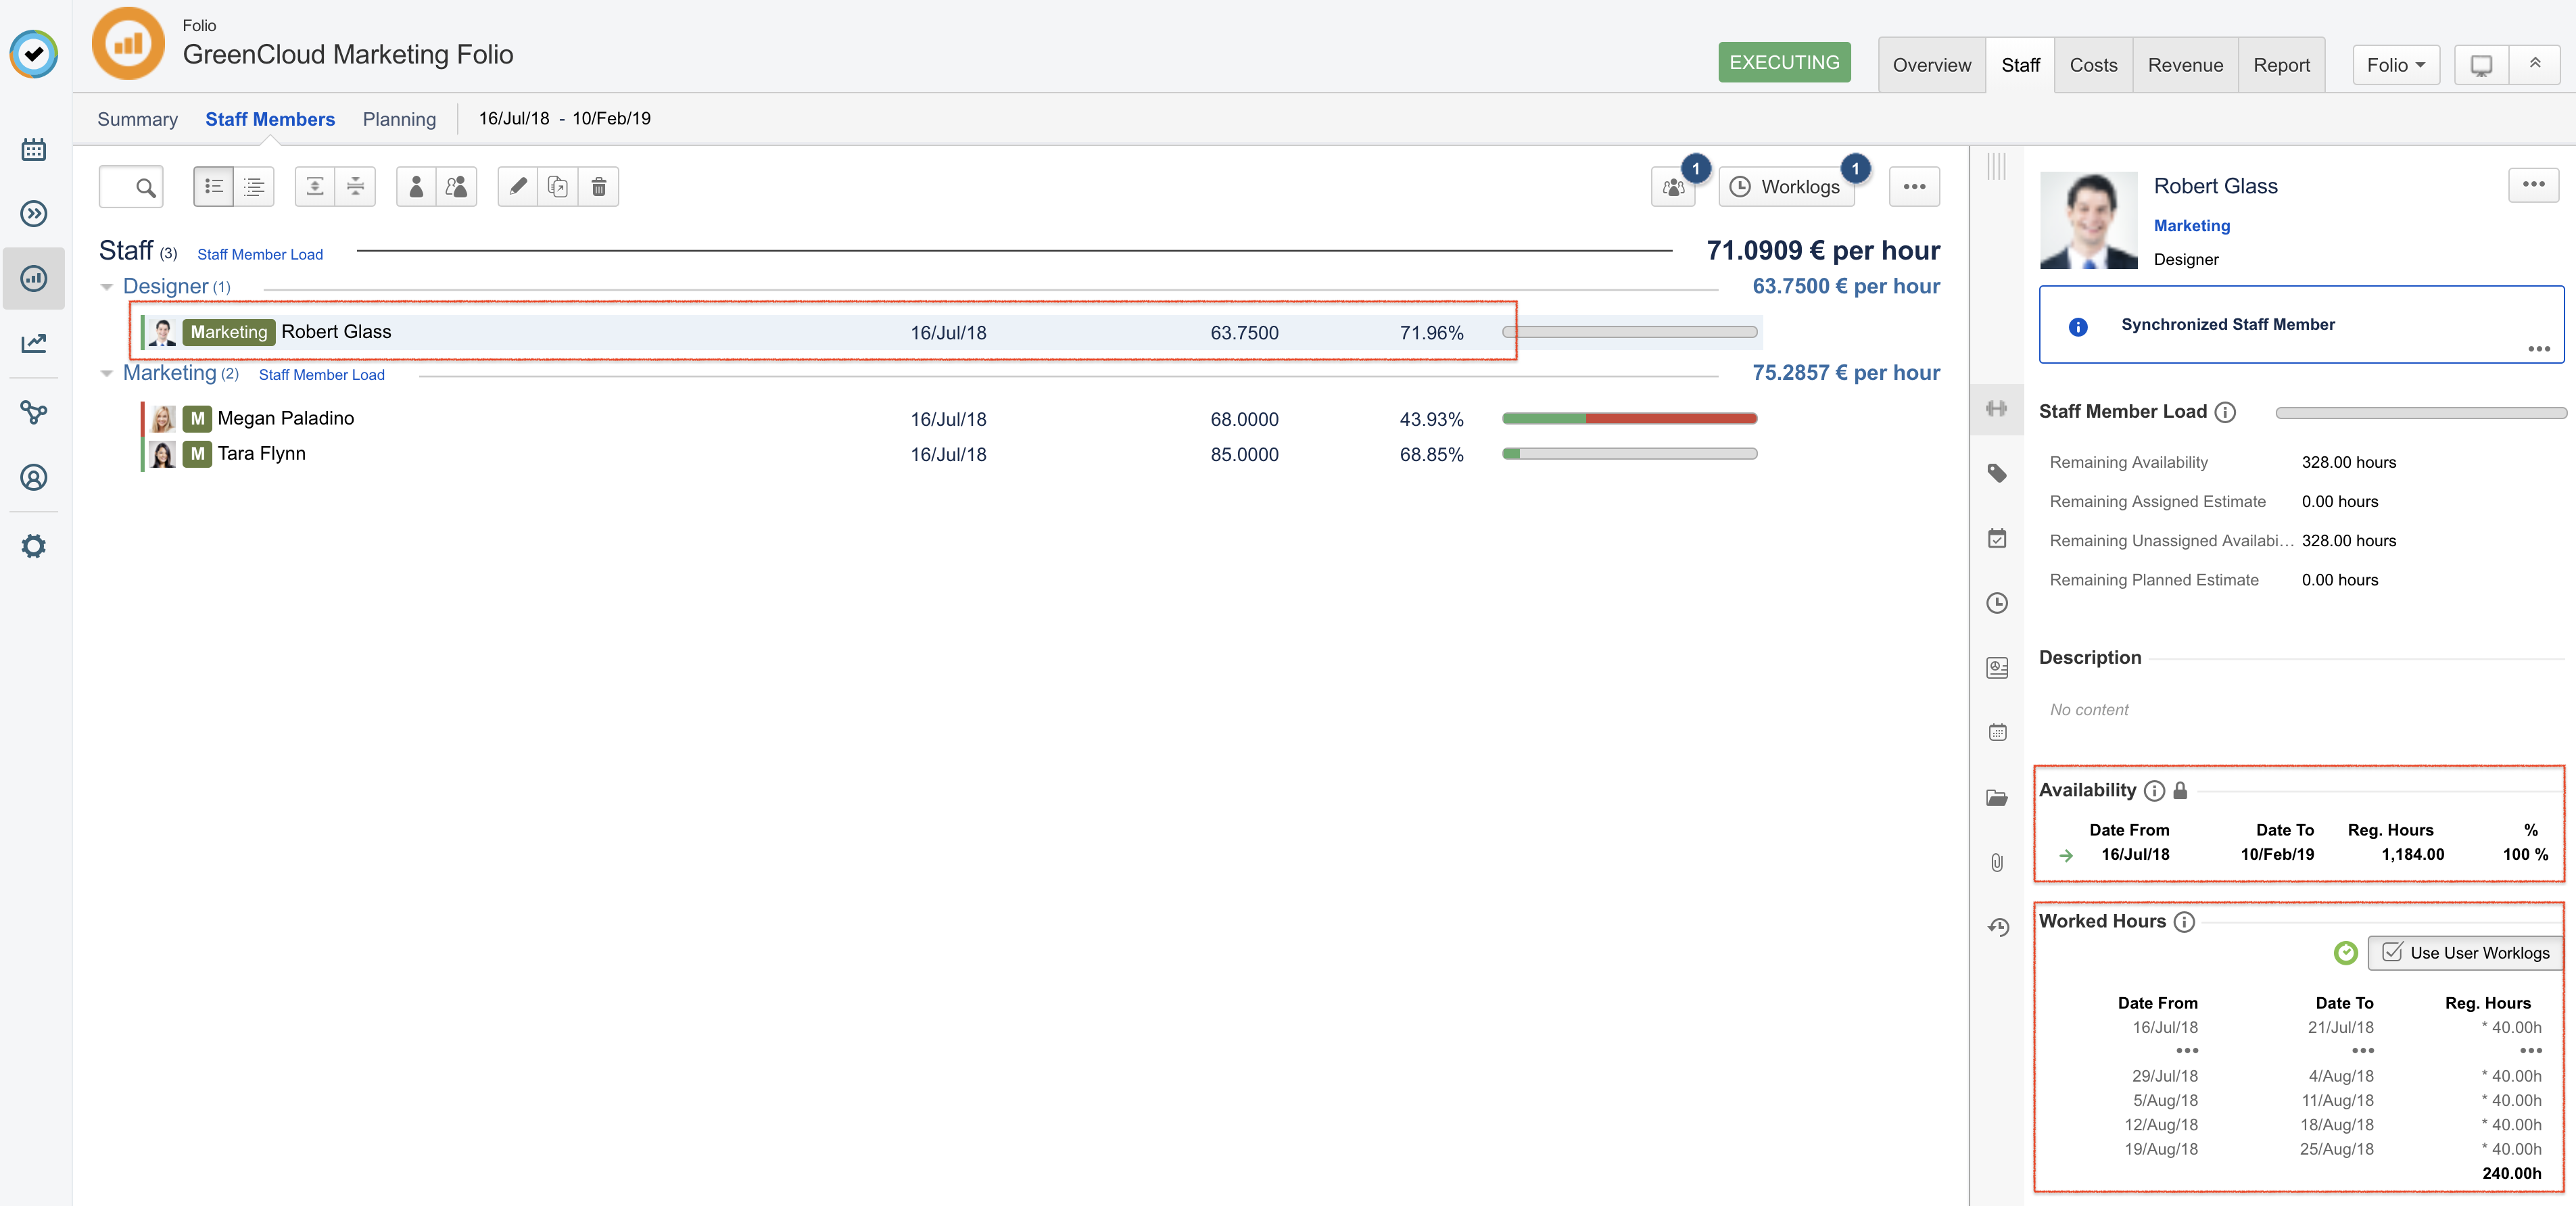The height and width of the screenshot is (1206, 2576).
Task: Open the settings gear in left sidebar
Action: [x=33, y=546]
